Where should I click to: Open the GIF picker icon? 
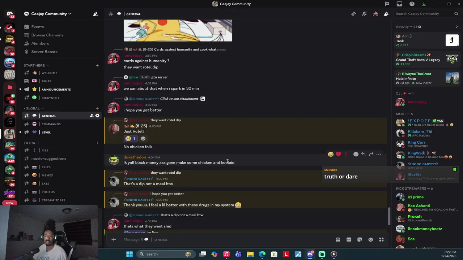coord(349,239)
